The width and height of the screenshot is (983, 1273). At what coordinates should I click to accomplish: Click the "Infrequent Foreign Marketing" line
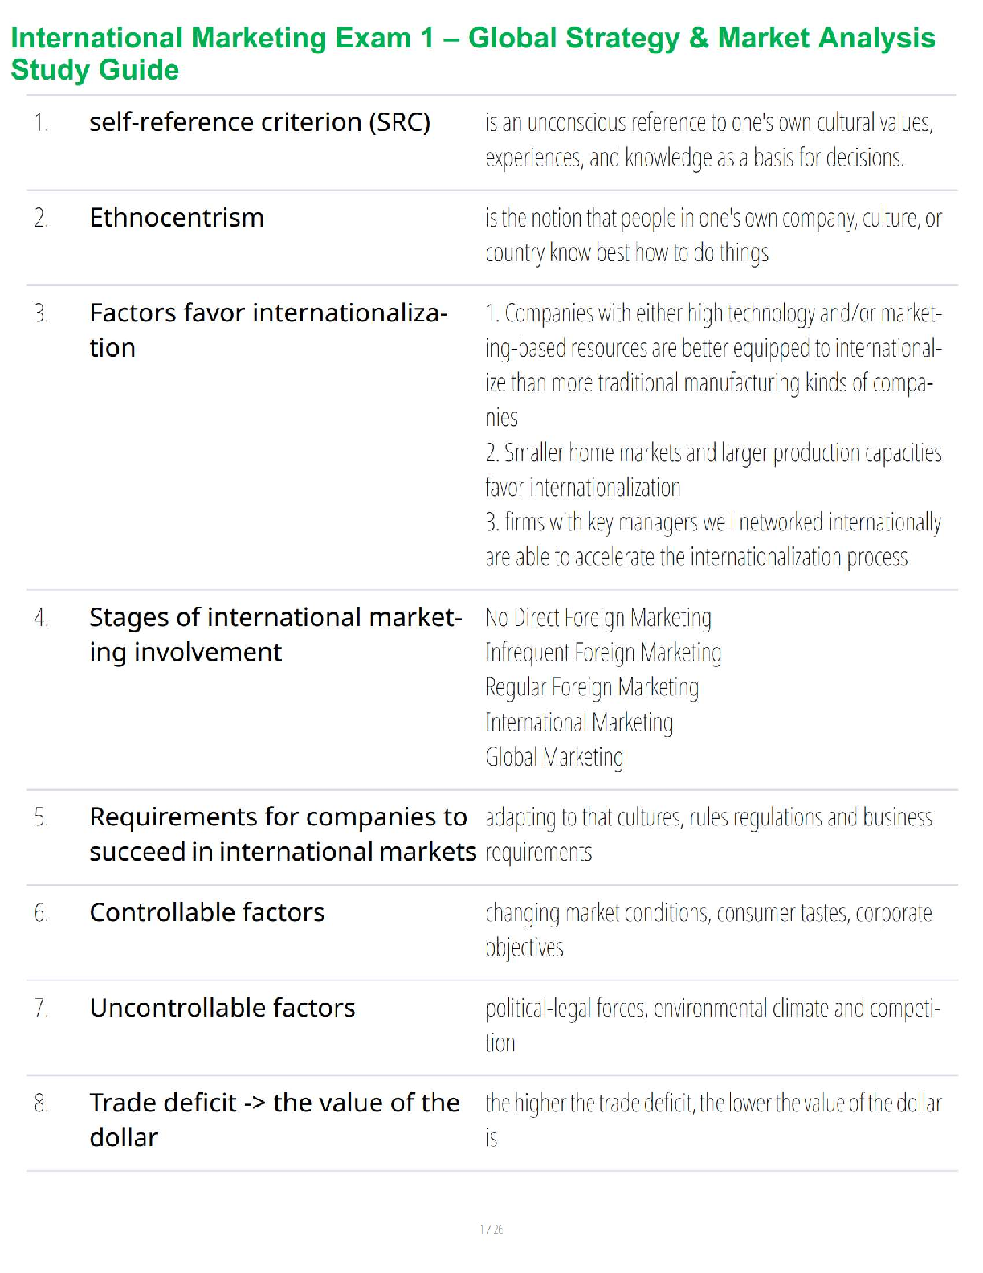click(603, 653)
